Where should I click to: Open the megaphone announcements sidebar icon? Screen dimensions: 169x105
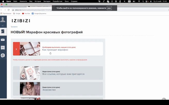pyautogui.click(x=3, y=26)
